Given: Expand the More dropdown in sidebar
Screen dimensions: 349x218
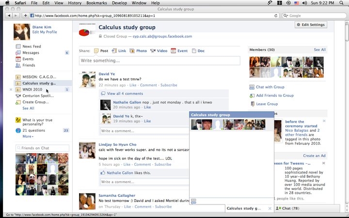Looking at the screenshot, I should [x=28, y=136].
